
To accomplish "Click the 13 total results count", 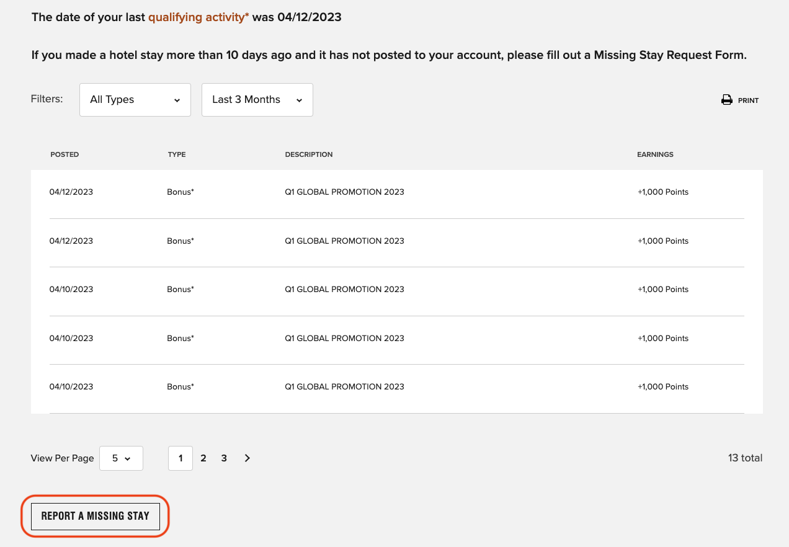I will point(745,458).
